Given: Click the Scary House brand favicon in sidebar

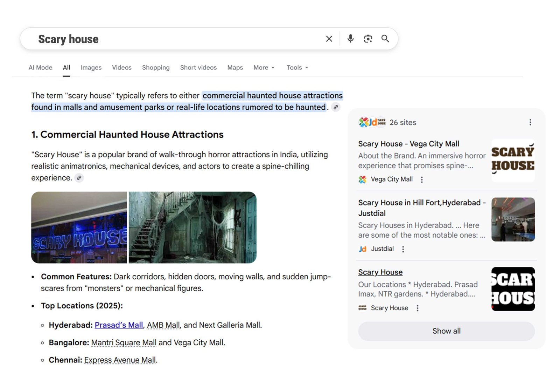Looking at the screenshot, I should point(362,308).
